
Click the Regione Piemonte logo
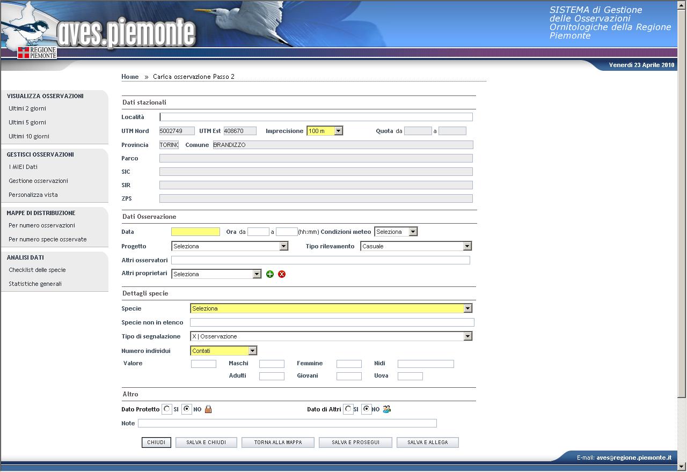[x=37, y=53]
